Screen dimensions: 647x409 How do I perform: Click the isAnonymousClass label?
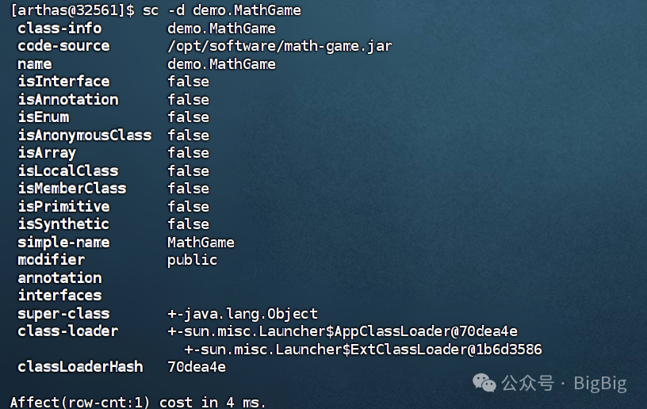click(85, 136)
